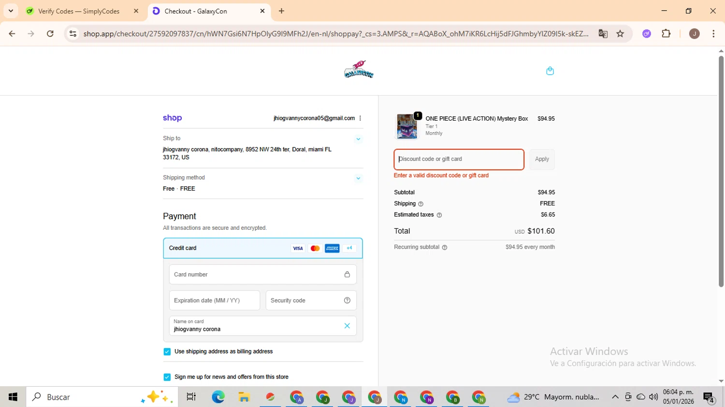Viewport: 725px width, 407px height.
Task: Open the clock showing 06:04 p. m.
Action: (x=678, y=397)
